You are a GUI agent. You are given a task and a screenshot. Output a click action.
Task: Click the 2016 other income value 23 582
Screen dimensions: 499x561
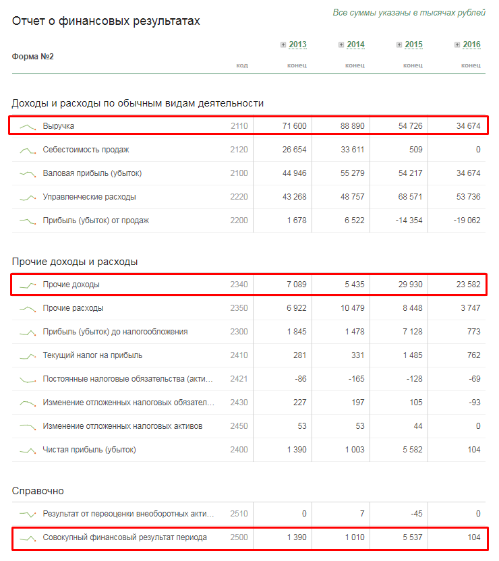coord(468,285)
